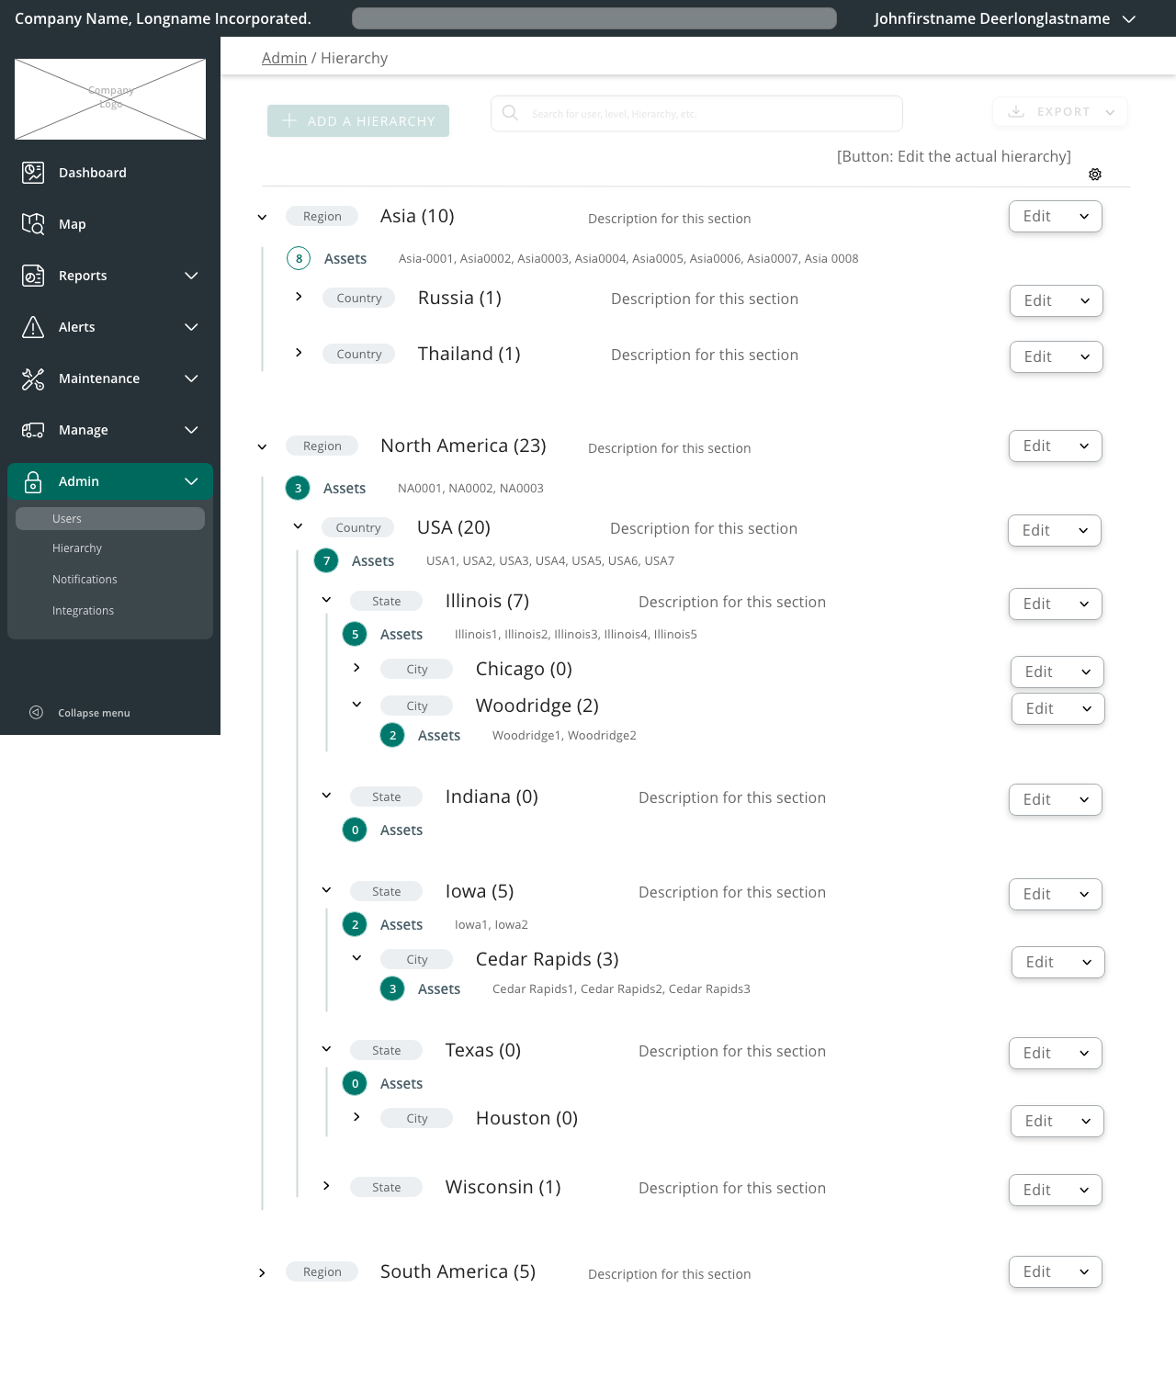Image resolution: width=1176 pixels, height=1378 pixels.
Task: Open the Export dropdown
Action: (x=1060, y=112)
